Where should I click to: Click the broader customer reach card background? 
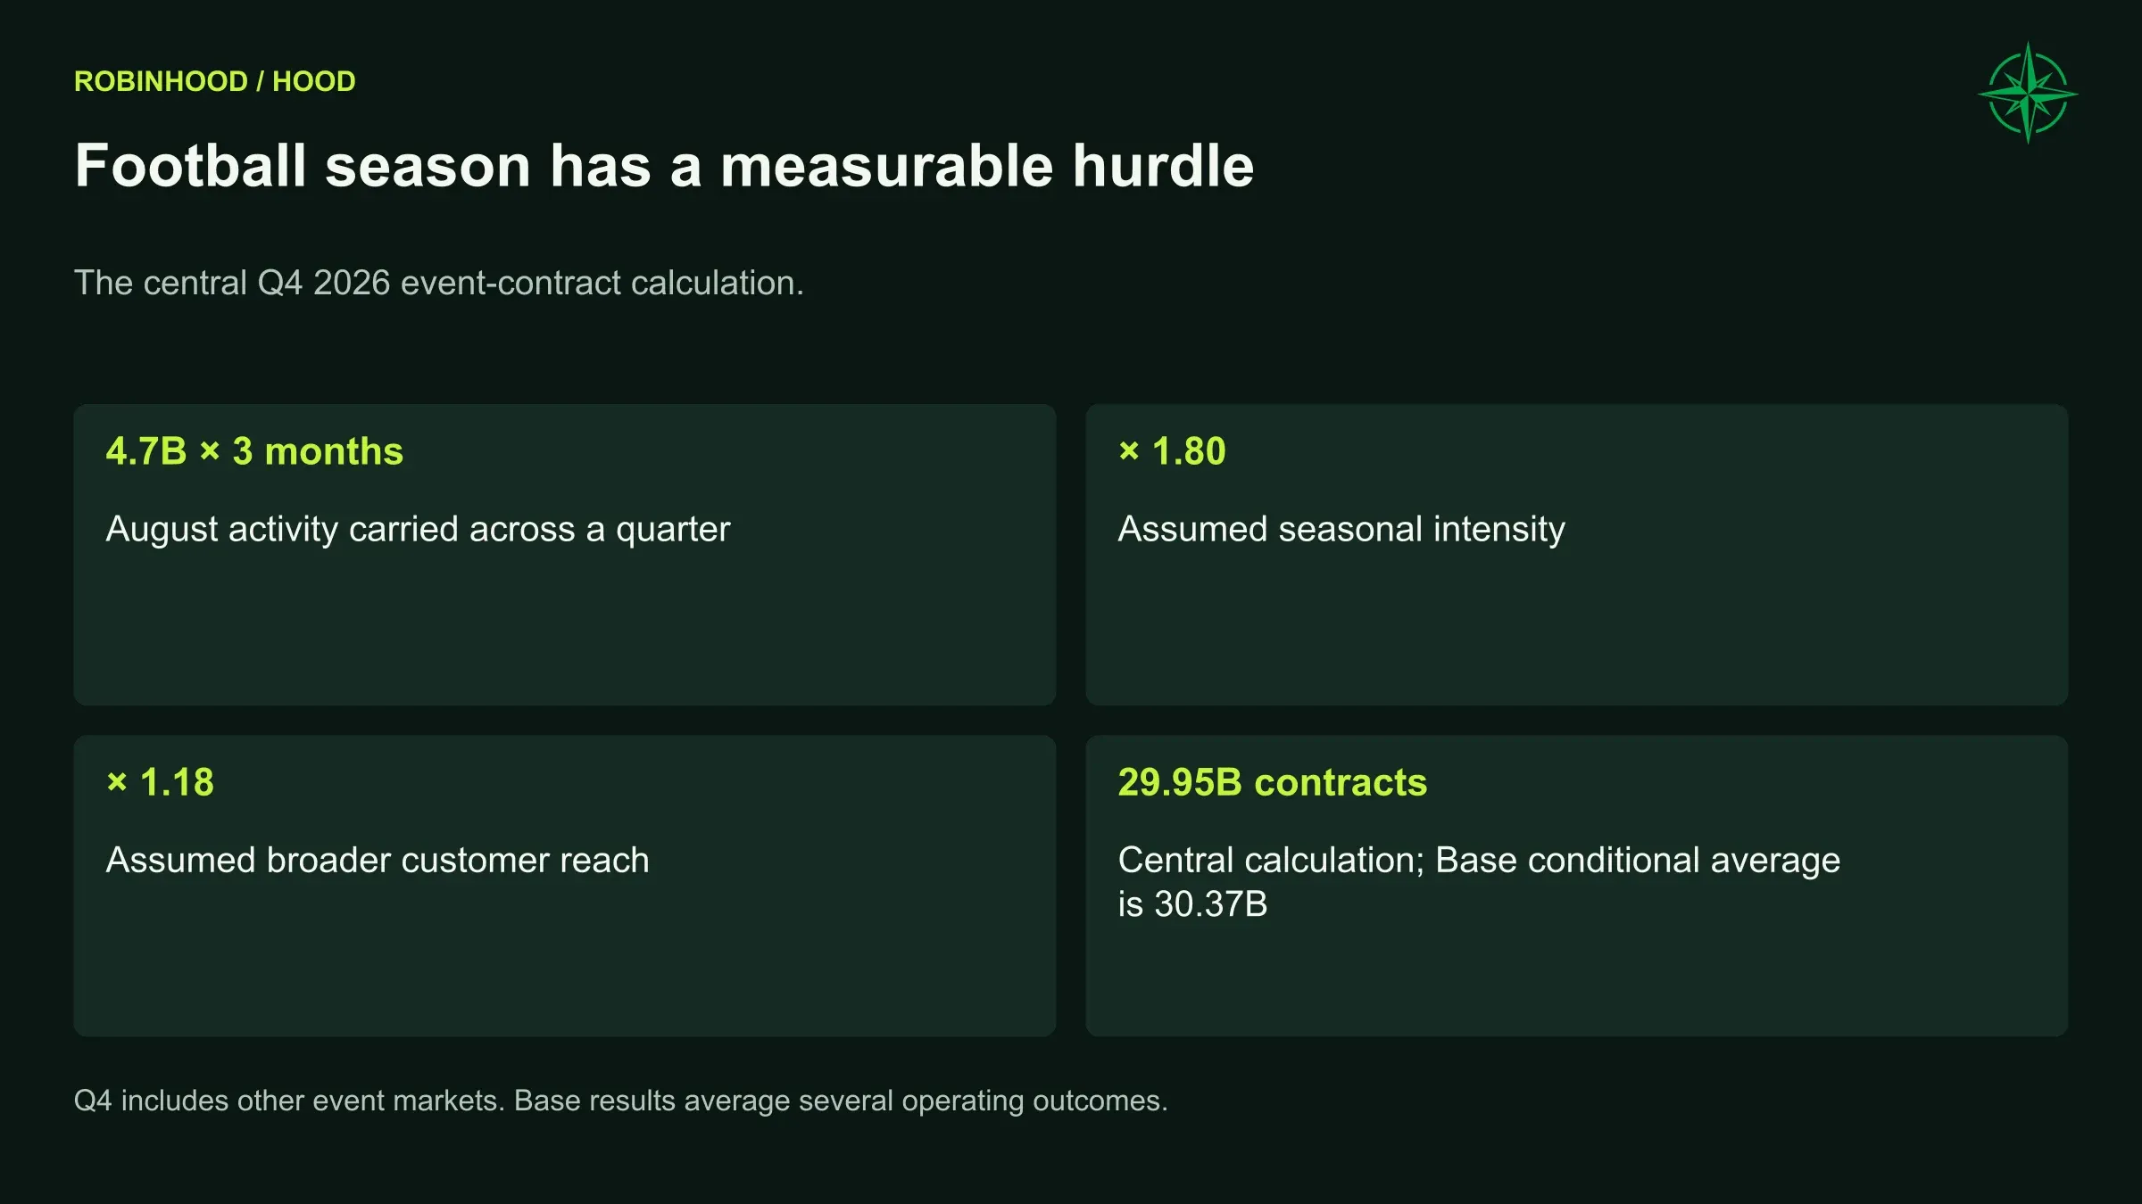565,954
